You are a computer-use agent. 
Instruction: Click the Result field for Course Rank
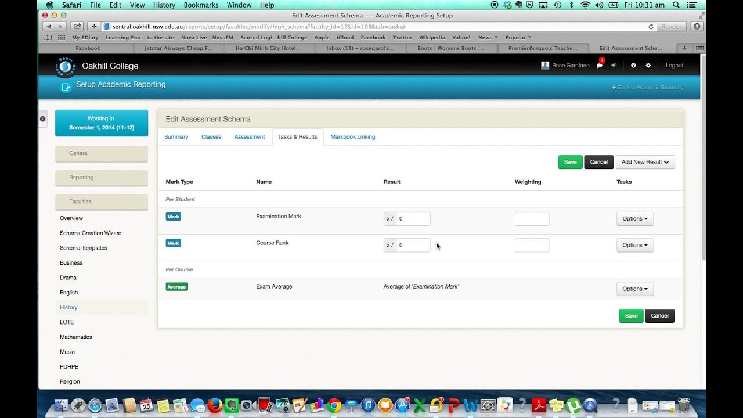pyautogui.click(x=413, y=245)
